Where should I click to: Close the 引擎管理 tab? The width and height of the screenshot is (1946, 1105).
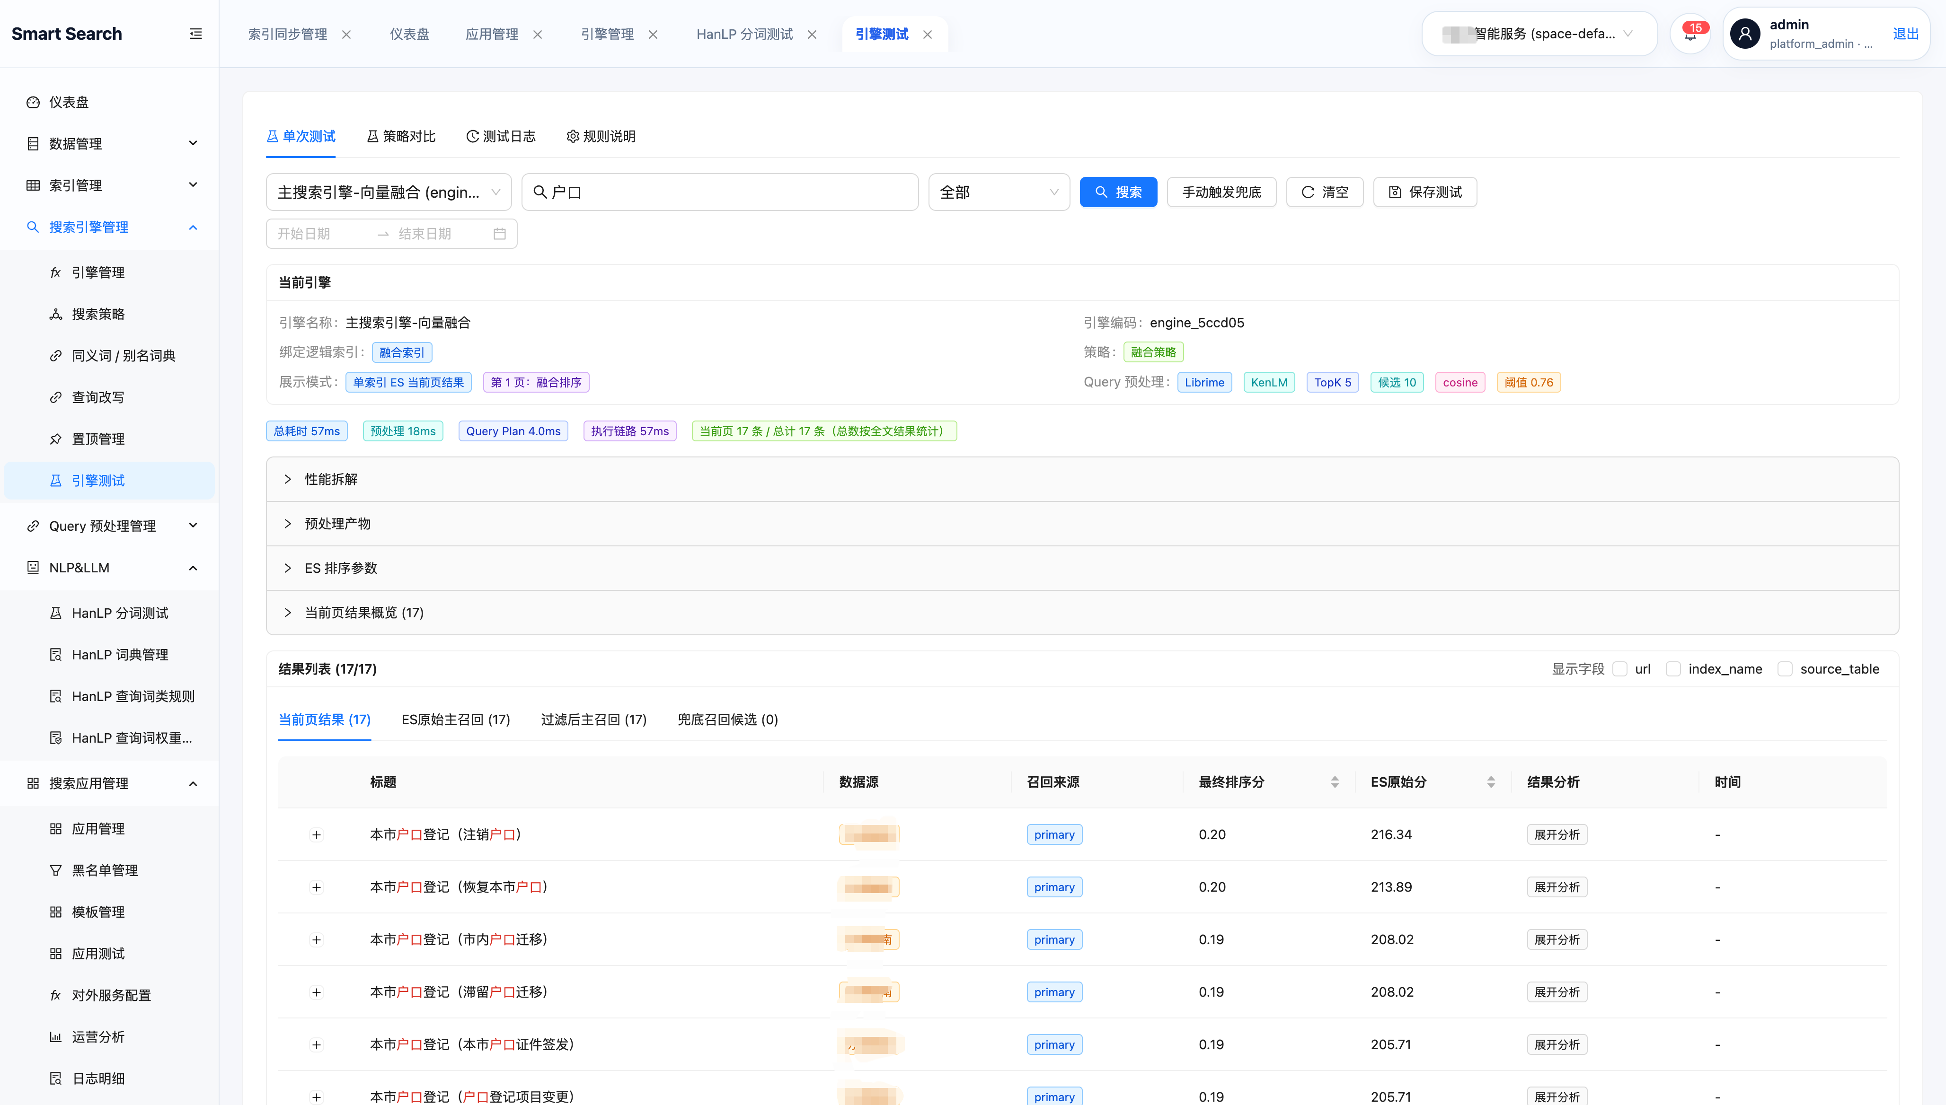(x=653, y=35)
